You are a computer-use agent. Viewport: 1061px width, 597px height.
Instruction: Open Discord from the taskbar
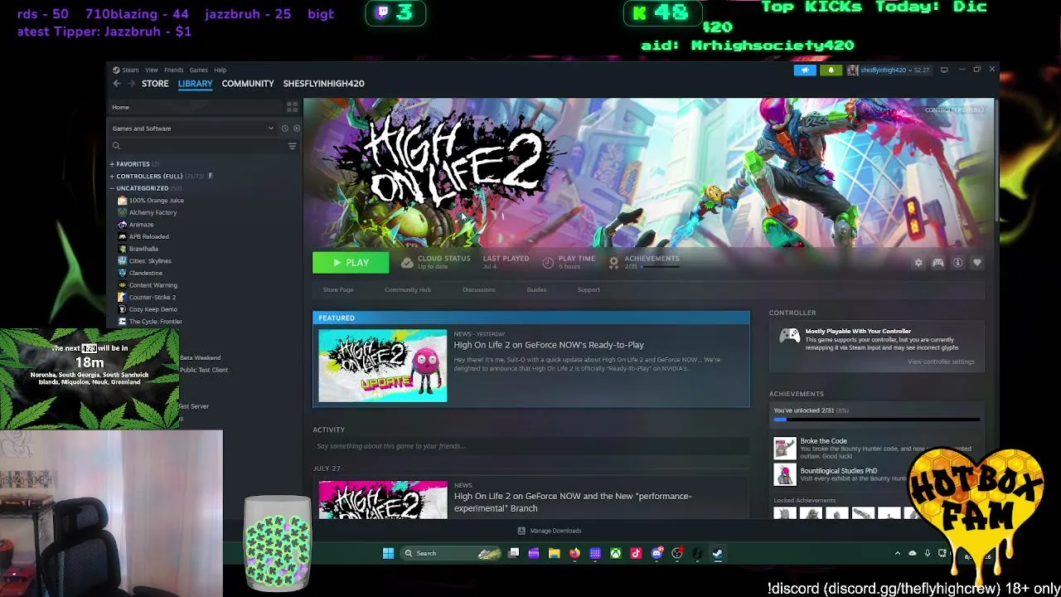click(x=656, y=553)
